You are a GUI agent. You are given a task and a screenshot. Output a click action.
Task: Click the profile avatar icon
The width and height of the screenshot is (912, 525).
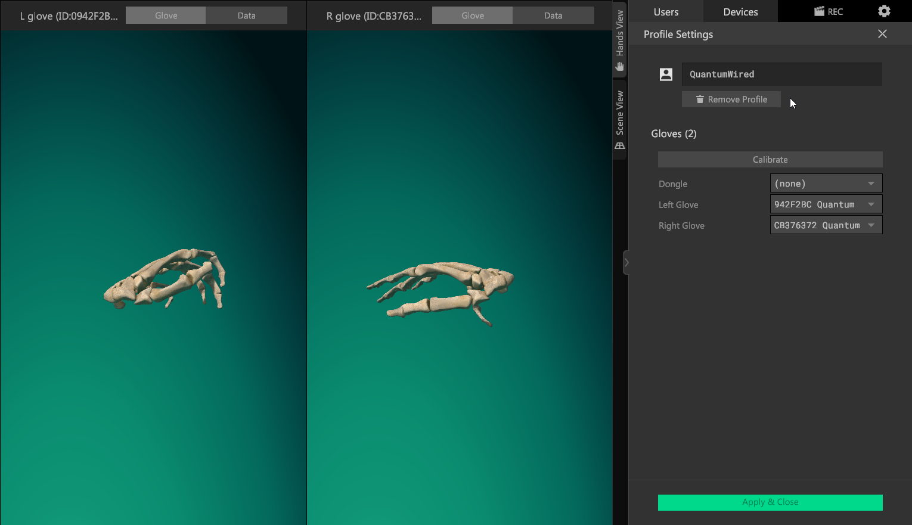point(666,74)
